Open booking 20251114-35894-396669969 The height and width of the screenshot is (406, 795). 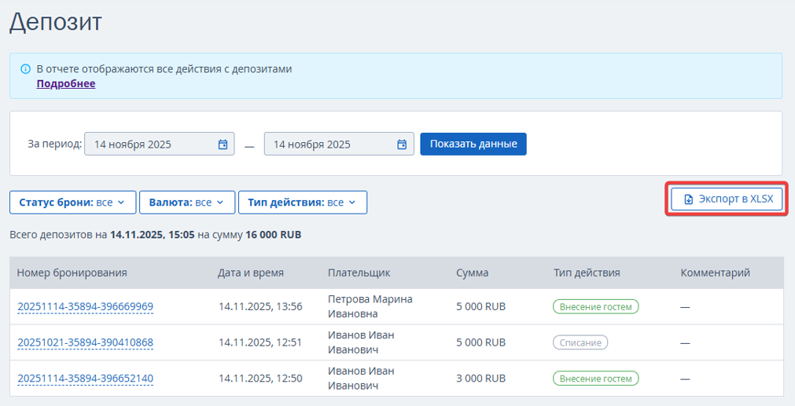[85, 307]
